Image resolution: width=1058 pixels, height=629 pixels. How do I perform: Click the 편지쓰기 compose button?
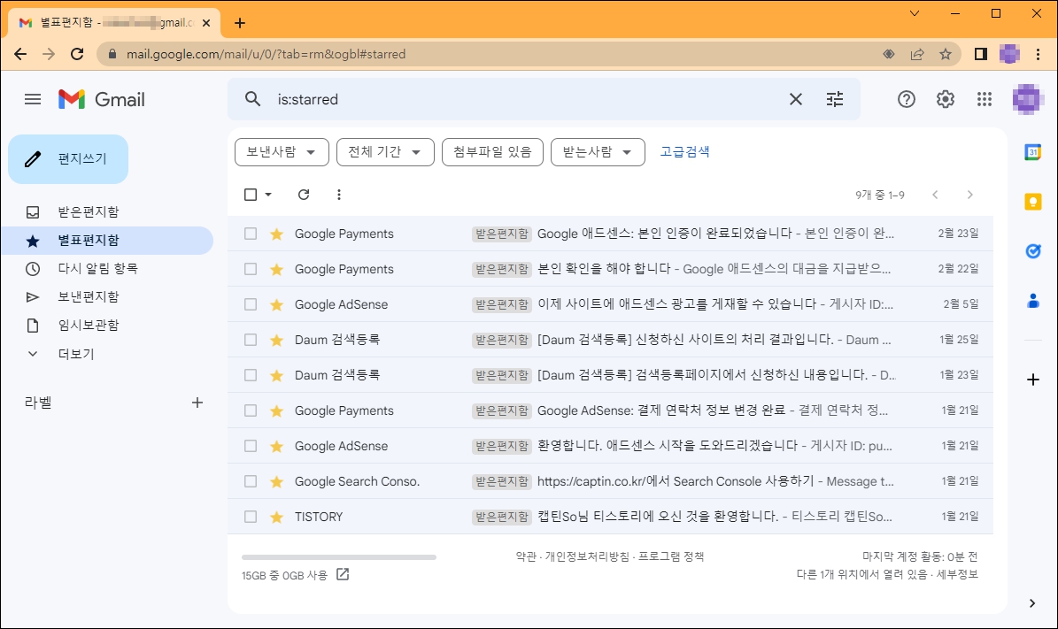68,159
